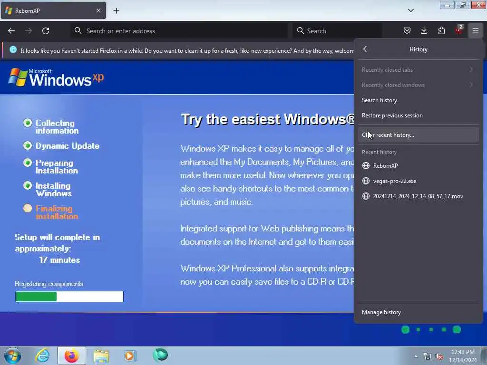487x365 pixels.
Task: Open the Pocket save icon
Action: (x=407, y=30)
